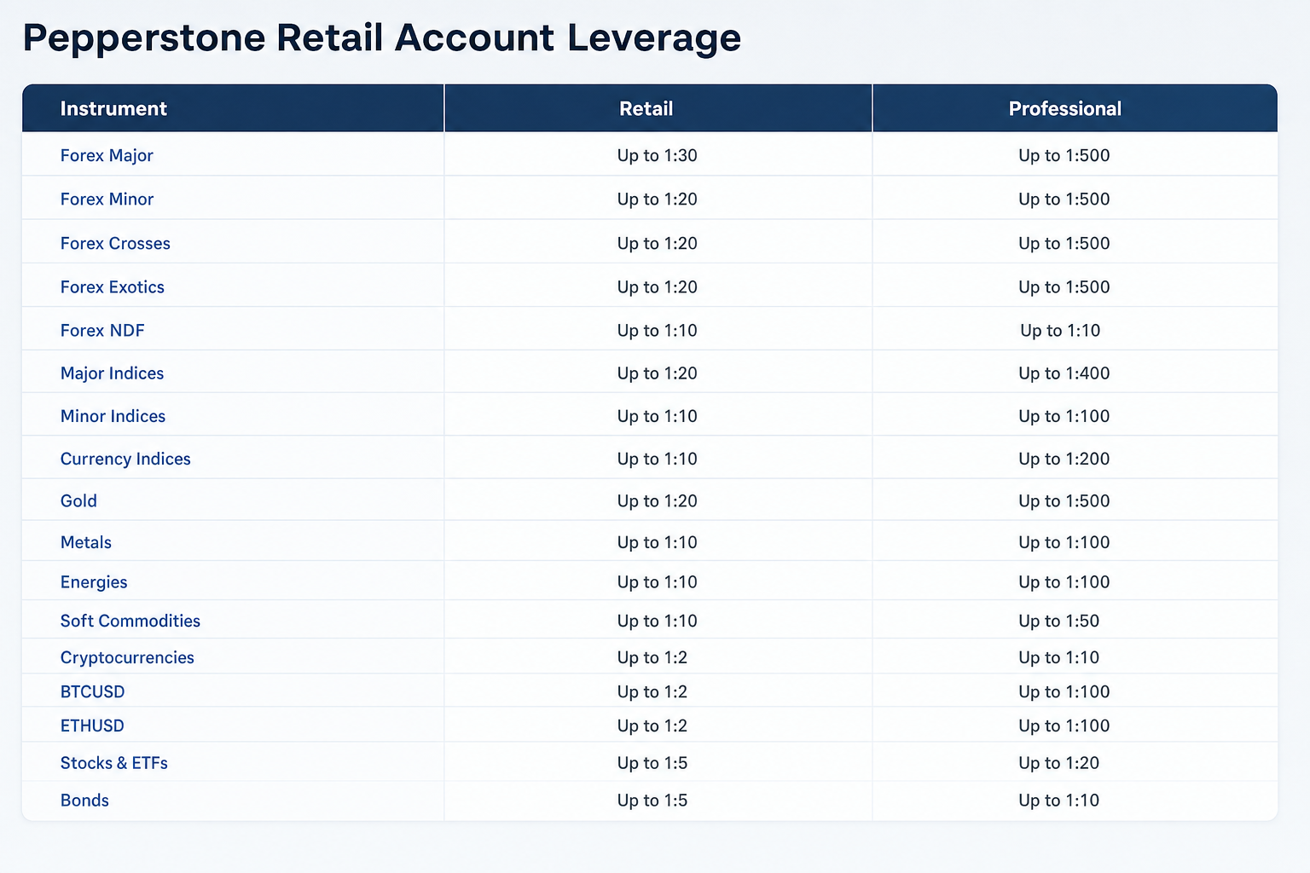Viewport: 1310px width, 873px height.
Task: Select the 'Up to 1:30' Forex Major retail value
Action: coord(658,155)
